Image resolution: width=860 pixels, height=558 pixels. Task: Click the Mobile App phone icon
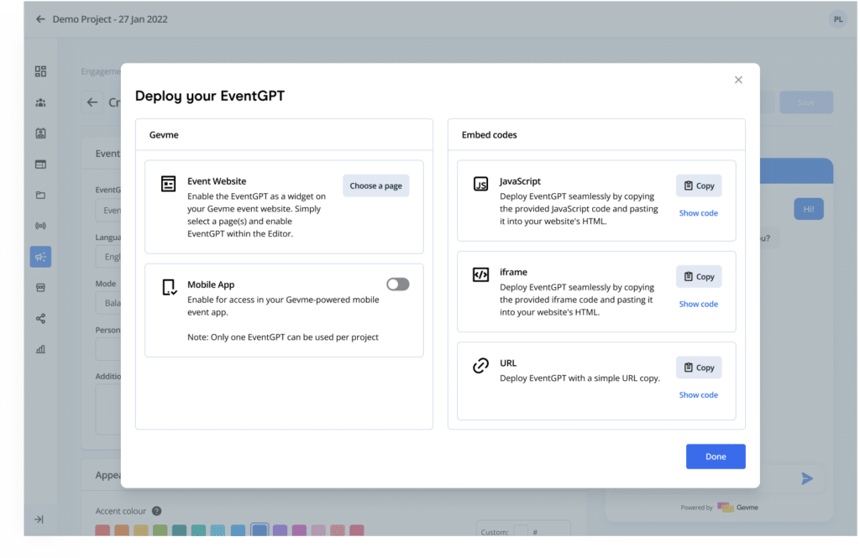[170, 287]
